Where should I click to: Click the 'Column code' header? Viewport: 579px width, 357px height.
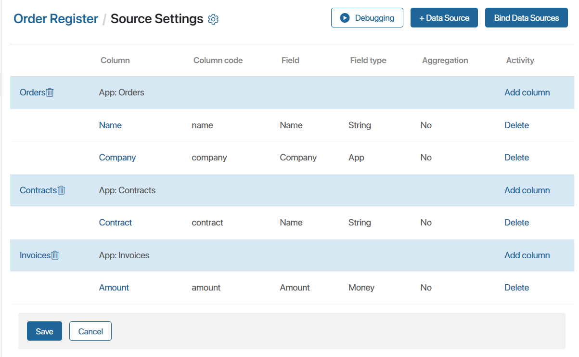(218, 60)
